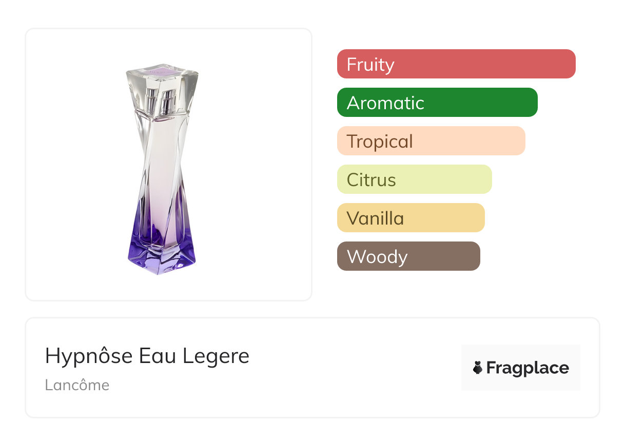Click the Fragplace wordmark text
Image resolution: width=625 pixels, height=443 pixels.
[528, 368]
